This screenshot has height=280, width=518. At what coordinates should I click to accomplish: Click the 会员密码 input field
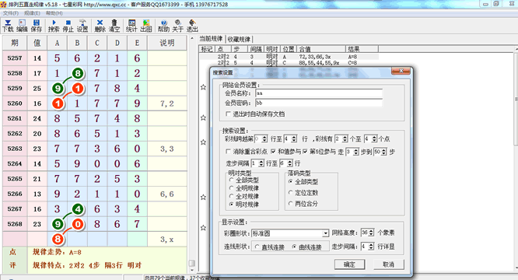319,103
